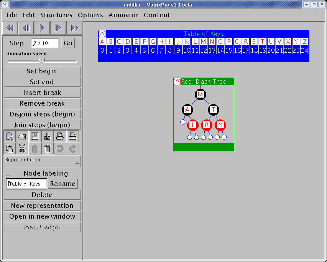Open the Options menu
The height and width of the screenshot is (262, 327).
(90, 15)
